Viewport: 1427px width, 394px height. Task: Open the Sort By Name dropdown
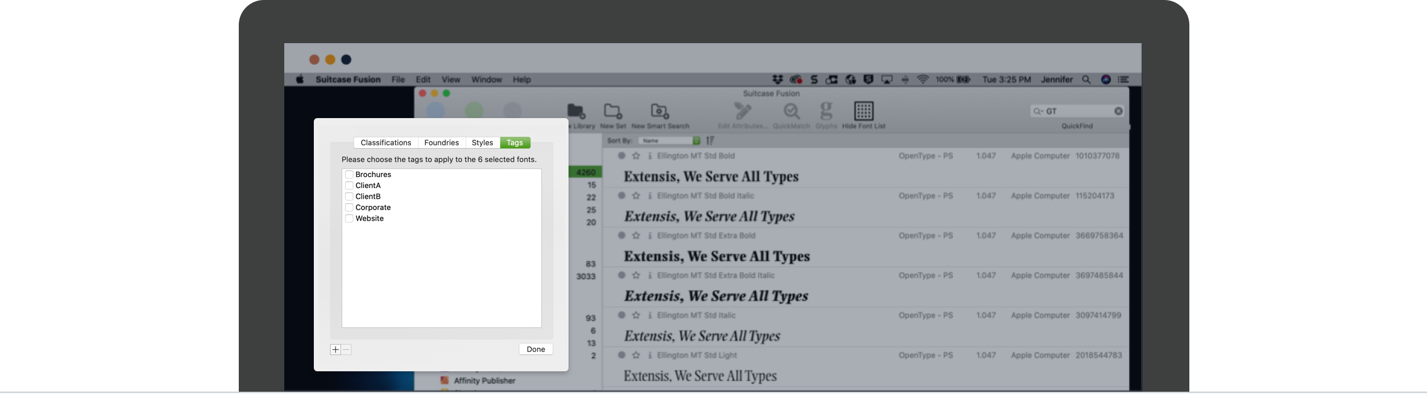pos(669,140)
